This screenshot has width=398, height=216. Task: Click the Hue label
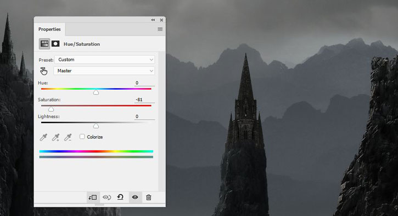[x=43, y=83]
